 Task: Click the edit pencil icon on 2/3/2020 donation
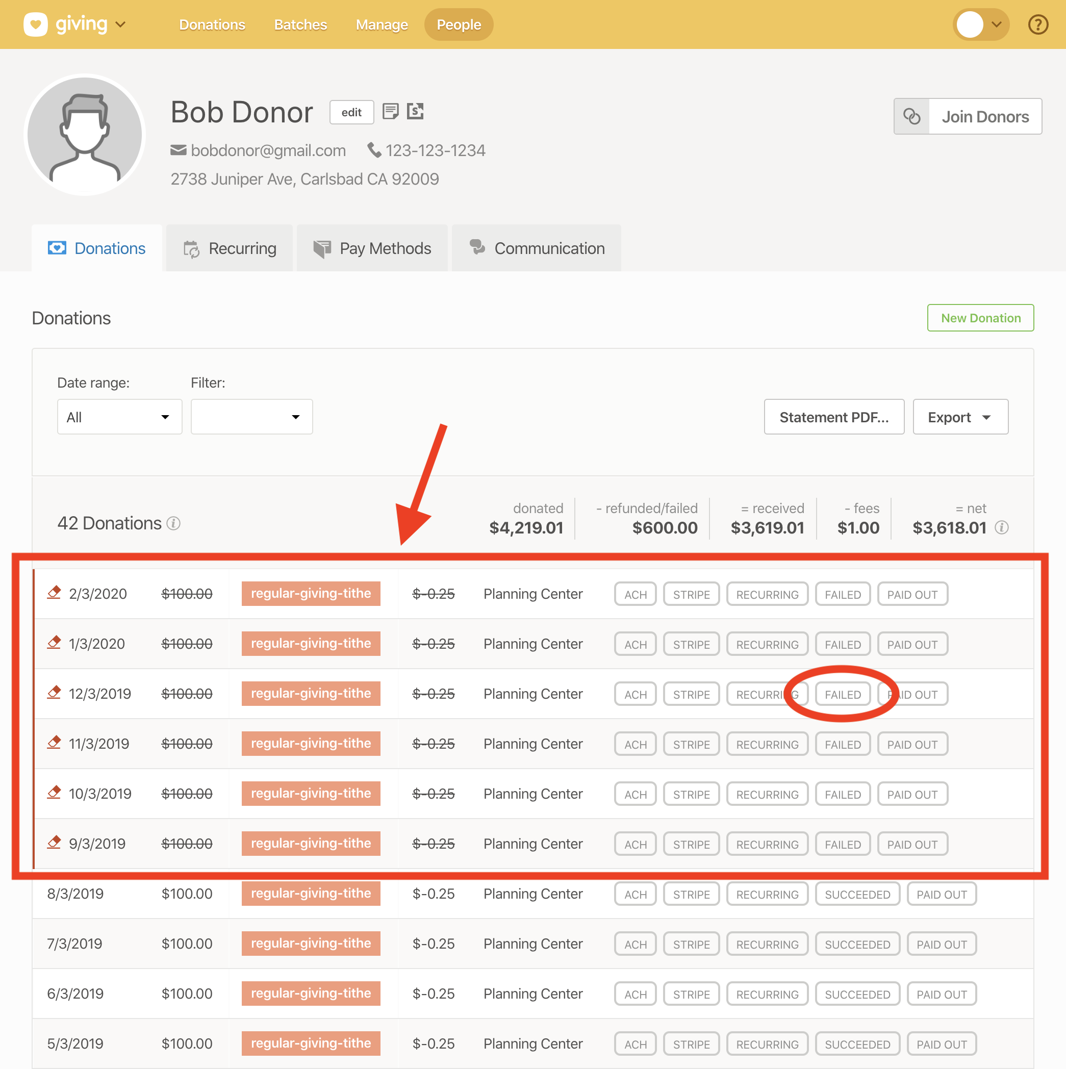[x=54, y=593]
